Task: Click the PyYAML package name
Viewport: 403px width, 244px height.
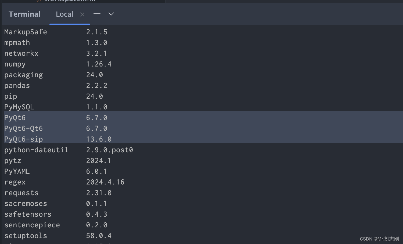Action: (x=17, y=171)
